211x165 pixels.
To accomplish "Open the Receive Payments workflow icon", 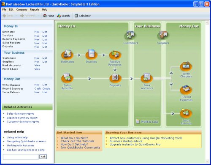I will [115, 55].
